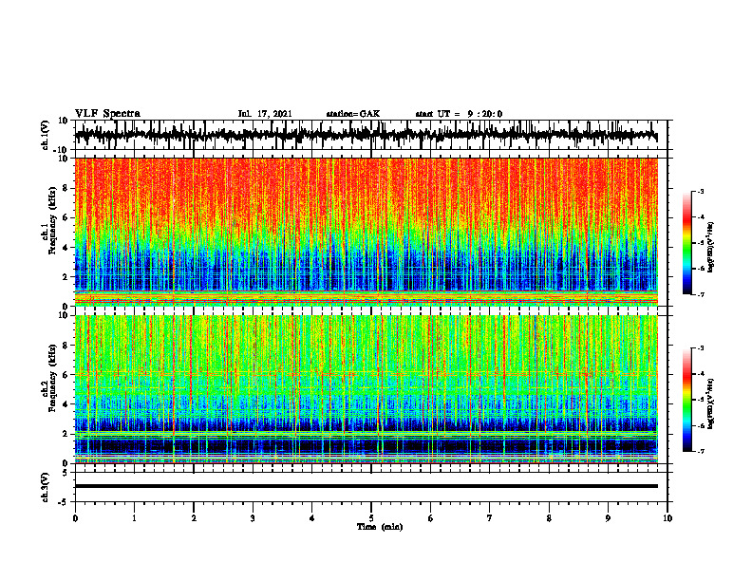The image size is (752, 581).
Task: Click the "ch.1(V)" waveform axis label
Action: (x=46, y=134)
